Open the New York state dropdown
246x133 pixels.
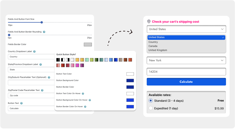click(187, 60)
